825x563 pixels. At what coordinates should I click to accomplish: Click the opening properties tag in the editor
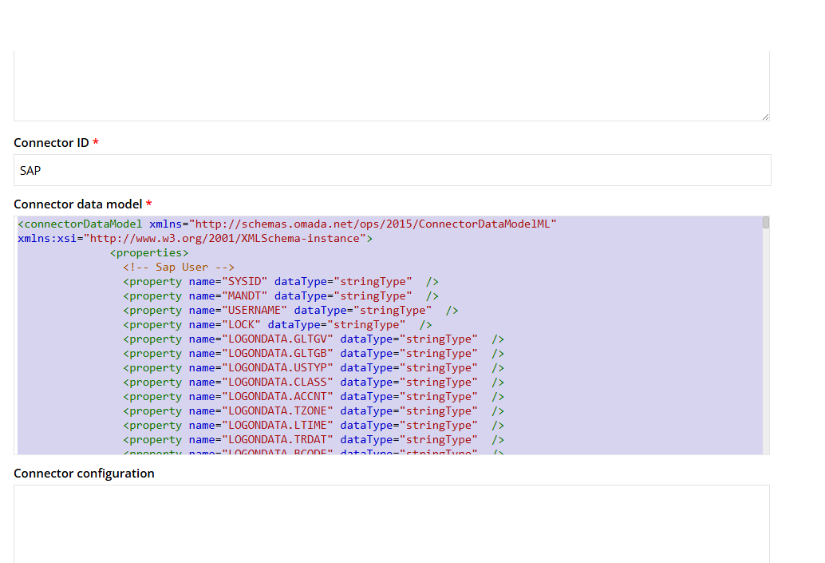(x=149, y=253)
